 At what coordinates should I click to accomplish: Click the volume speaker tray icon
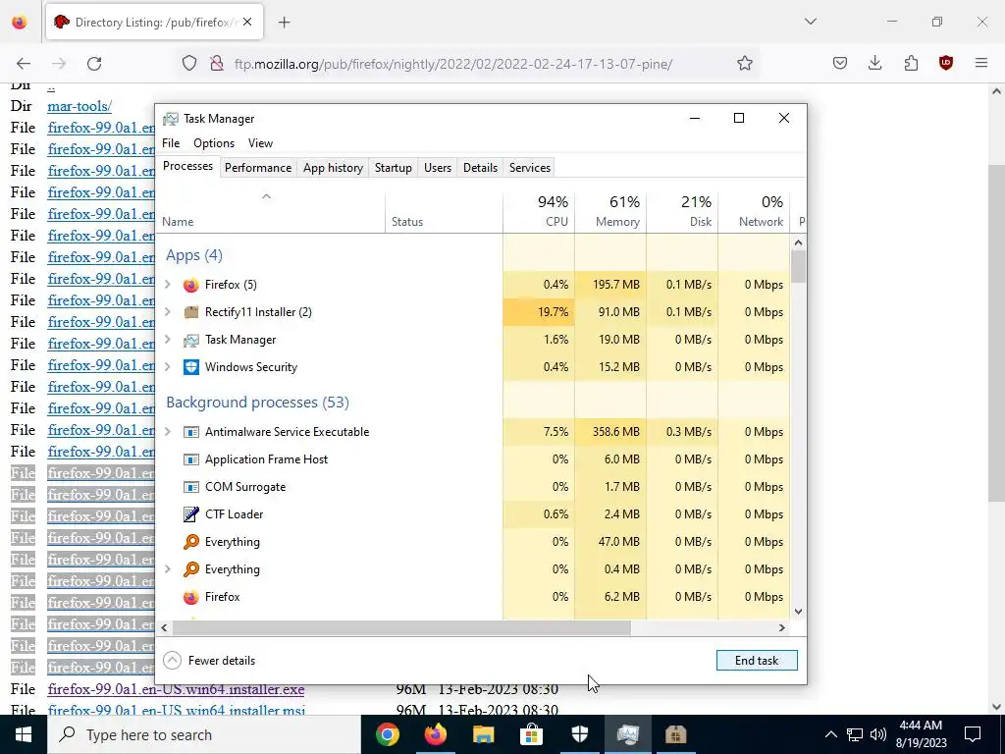pos(878,734)
